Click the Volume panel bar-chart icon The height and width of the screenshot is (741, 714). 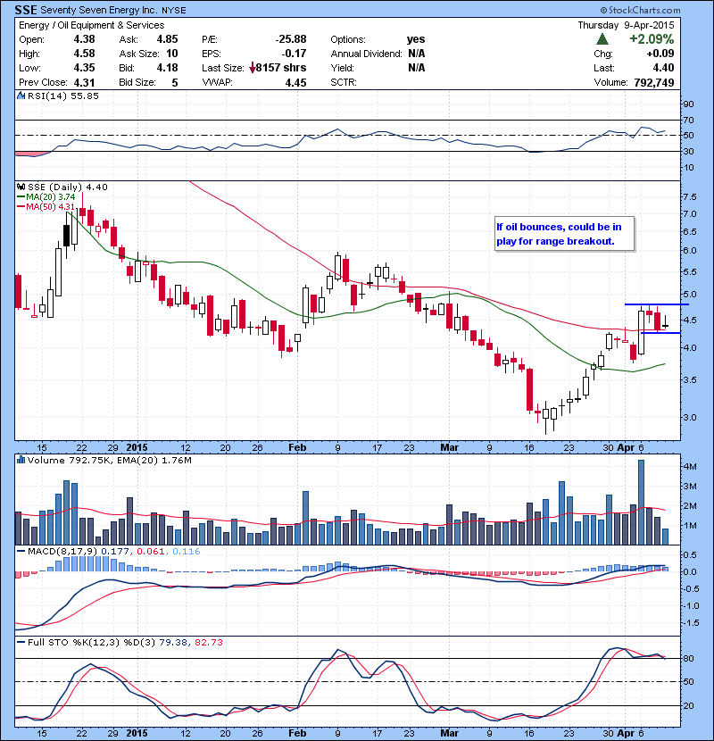click(x=21, y=460)
